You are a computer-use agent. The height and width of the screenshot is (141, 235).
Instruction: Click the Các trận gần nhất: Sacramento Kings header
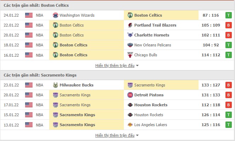coord(40,75)
